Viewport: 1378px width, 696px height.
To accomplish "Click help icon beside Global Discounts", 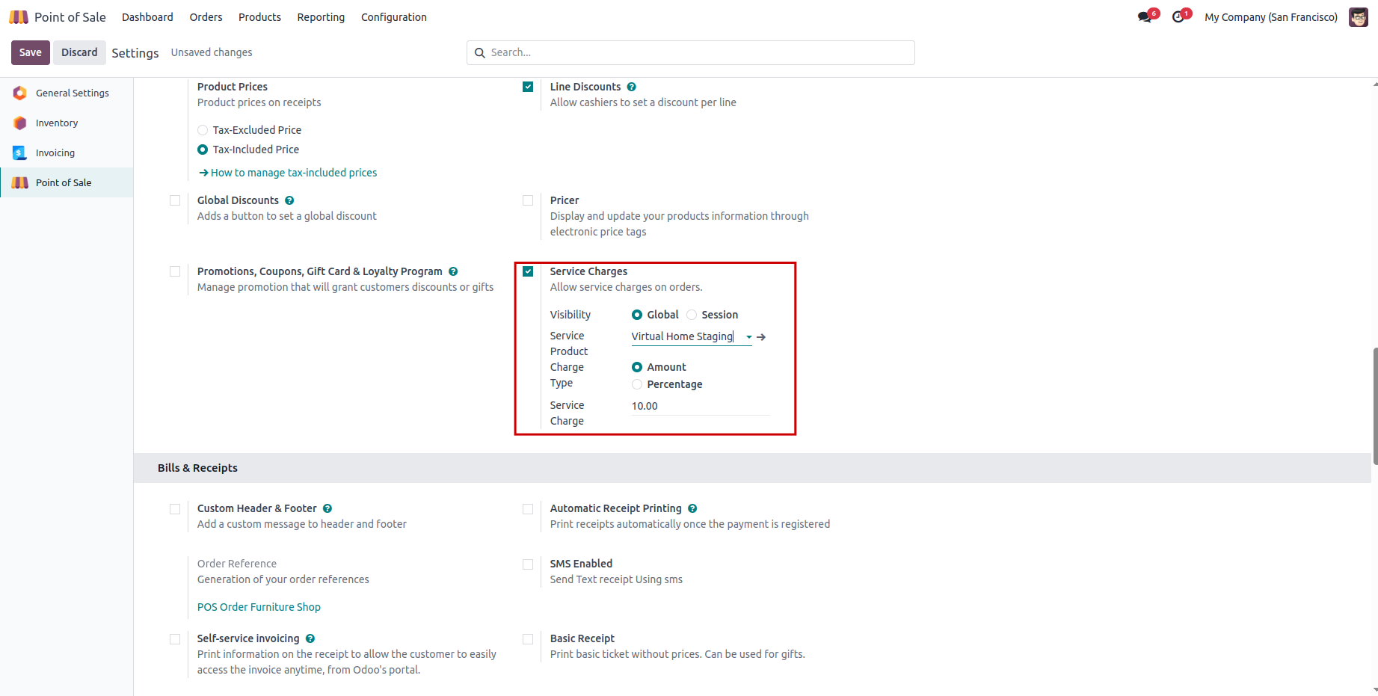I will (289, 200).
